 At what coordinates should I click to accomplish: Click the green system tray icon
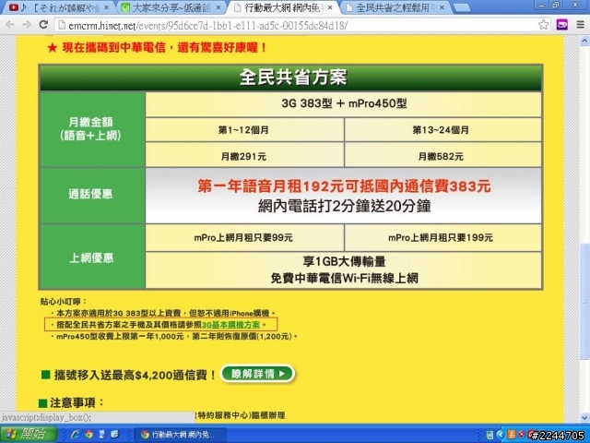pyautogui.click(x=490, y=435)
